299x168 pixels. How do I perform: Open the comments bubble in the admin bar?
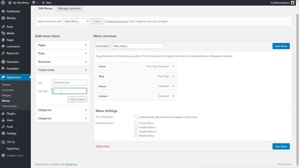pyautogui.click(x=34, y=3)
